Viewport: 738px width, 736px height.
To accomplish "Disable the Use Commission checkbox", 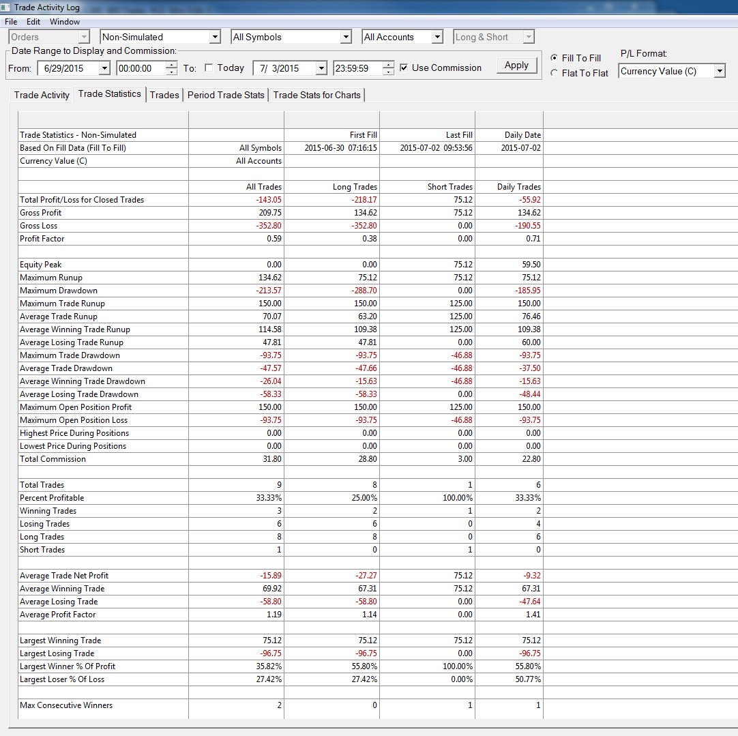I will [x=404, y=68].
